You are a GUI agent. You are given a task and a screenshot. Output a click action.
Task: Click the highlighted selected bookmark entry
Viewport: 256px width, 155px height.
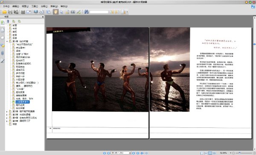pos(23,102)
